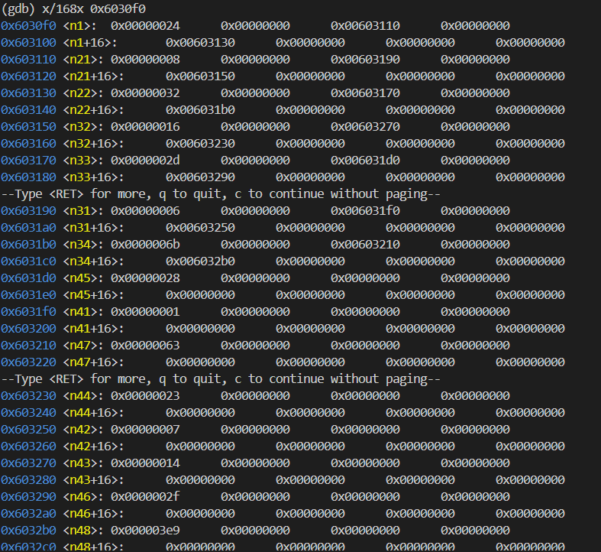Click pointer 0x00603130 on the n1+16 row
The height and width of the screenshot is (552, 601).
(200, 43)
